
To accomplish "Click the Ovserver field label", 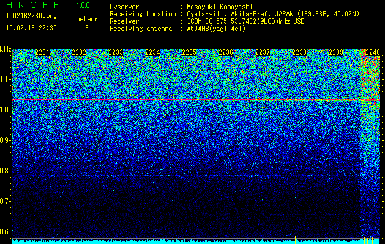I will [124, 7].
